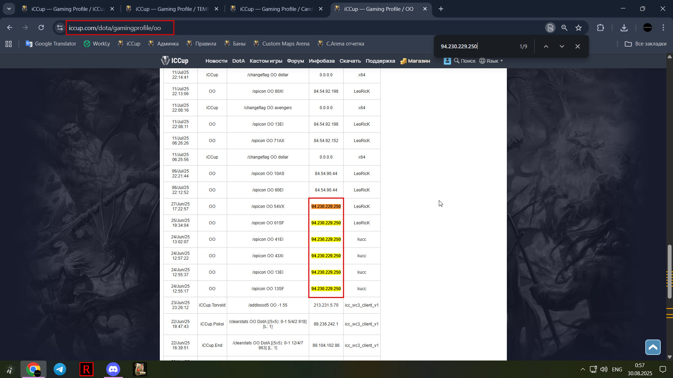Open Telegram from the taskbar

(x=60, y=369)
